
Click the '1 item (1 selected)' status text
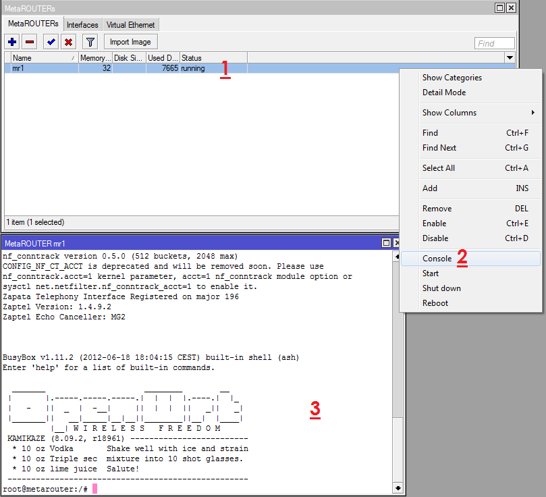tap(36, 222)
